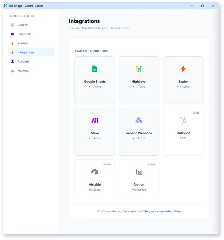Click the SOON badge on Notion card
The width and height of the screenshot is (224, 240).
[151, 164]
